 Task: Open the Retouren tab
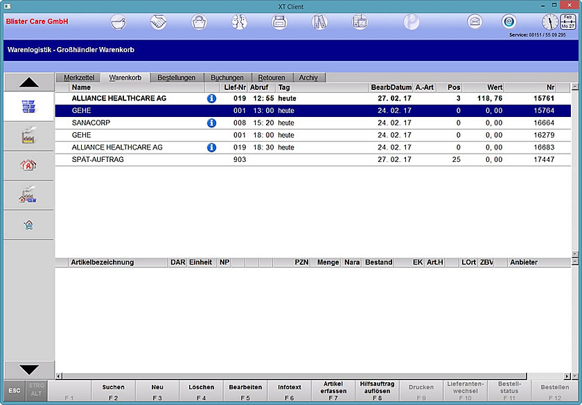click(x=272, y=78)
